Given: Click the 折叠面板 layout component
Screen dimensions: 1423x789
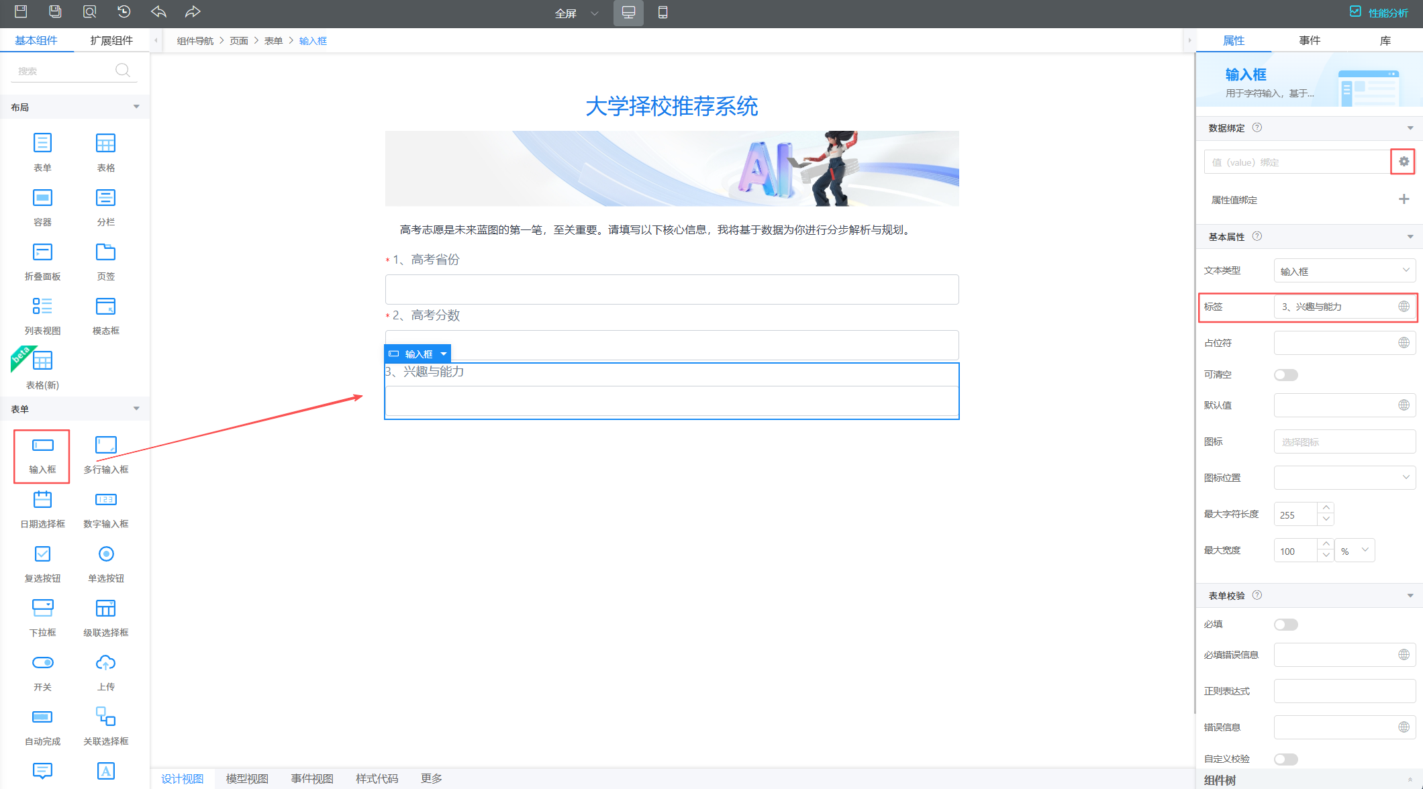Looking at the screenshot, I should click(42, 252).
